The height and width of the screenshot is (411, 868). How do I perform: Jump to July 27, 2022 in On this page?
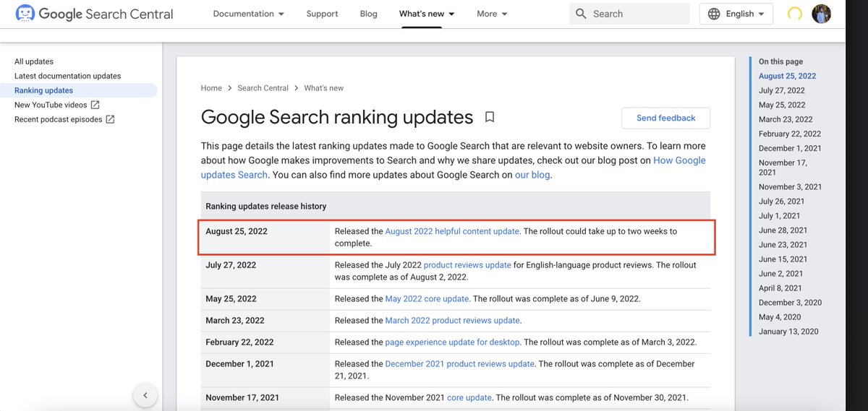(x=782, y=90)
